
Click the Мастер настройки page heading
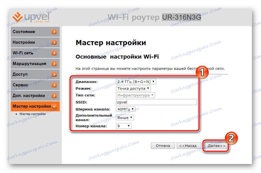pyautogui.click(x=111, y=43)
